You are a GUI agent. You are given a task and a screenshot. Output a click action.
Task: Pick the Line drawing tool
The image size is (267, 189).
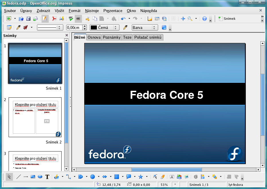[x=18, y=177]
